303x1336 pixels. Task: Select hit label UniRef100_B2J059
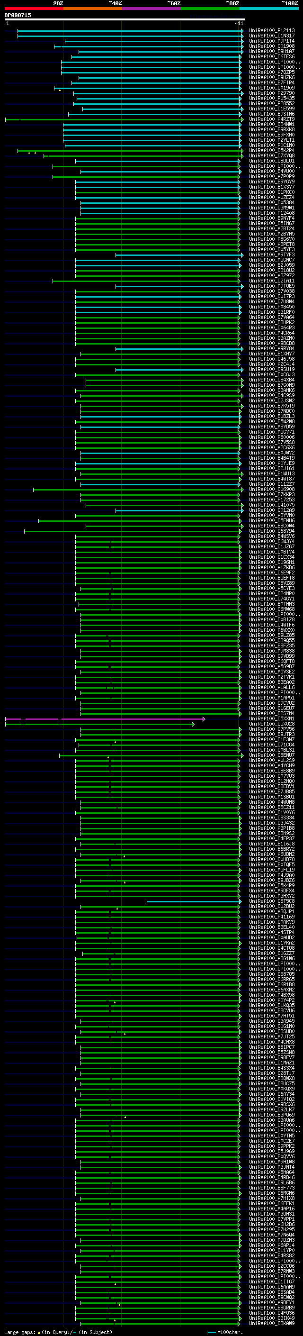tap(271, 265)
